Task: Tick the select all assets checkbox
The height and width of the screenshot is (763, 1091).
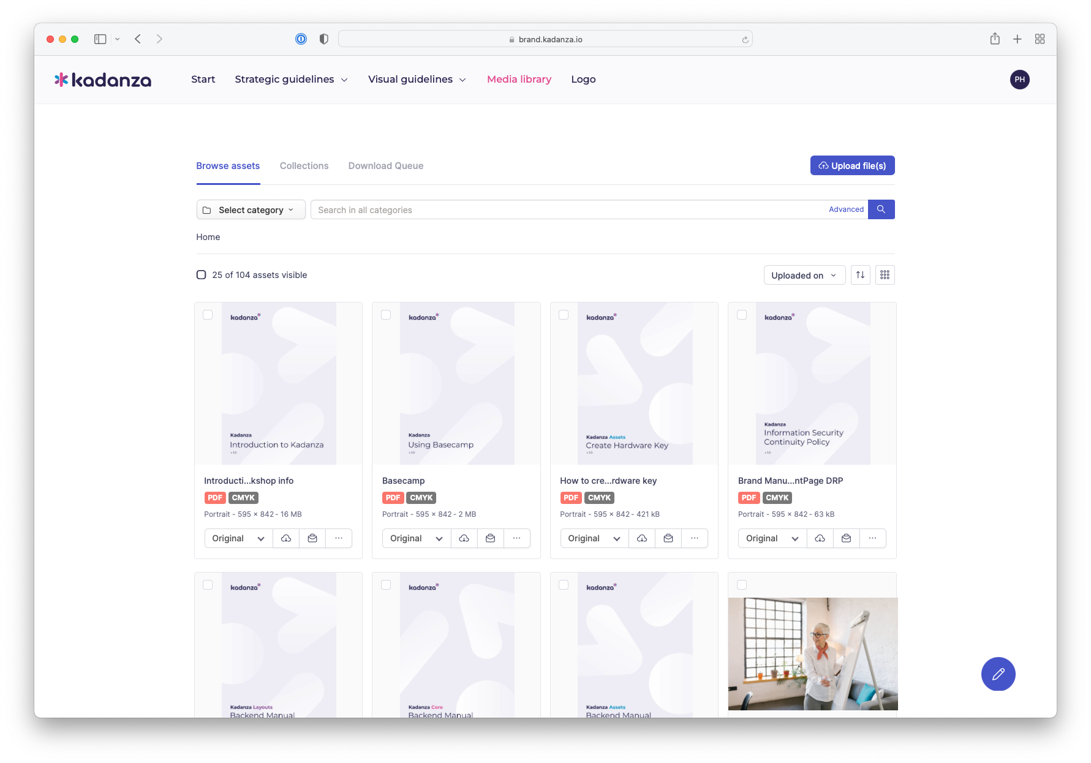Action: tap(201, 275)
